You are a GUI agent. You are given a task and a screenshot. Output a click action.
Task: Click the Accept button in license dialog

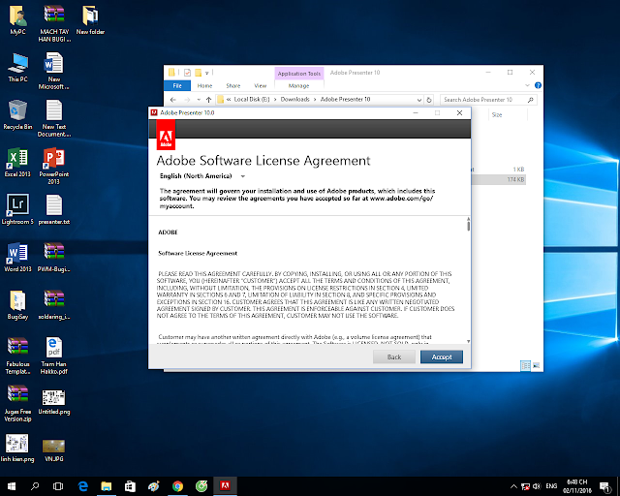coord(442,356)
